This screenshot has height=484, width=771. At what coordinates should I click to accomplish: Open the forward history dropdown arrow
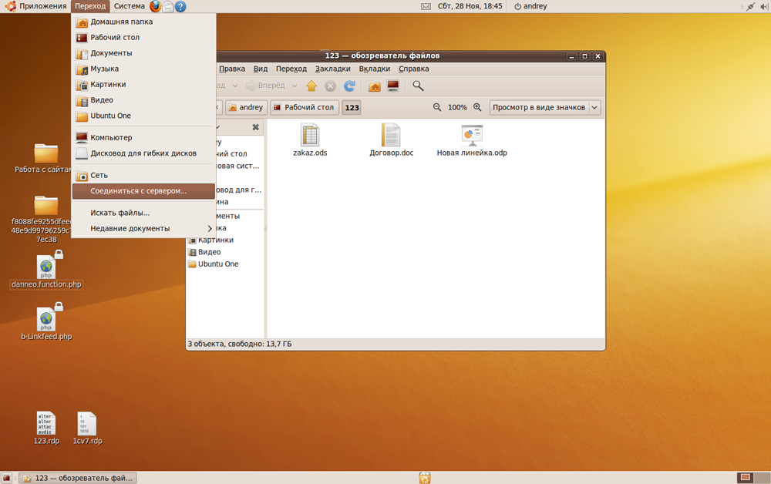(x=294, y=86)
